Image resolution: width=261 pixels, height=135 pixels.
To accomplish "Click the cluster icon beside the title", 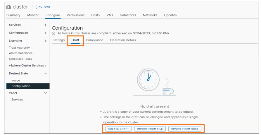I will coord(9,7).
